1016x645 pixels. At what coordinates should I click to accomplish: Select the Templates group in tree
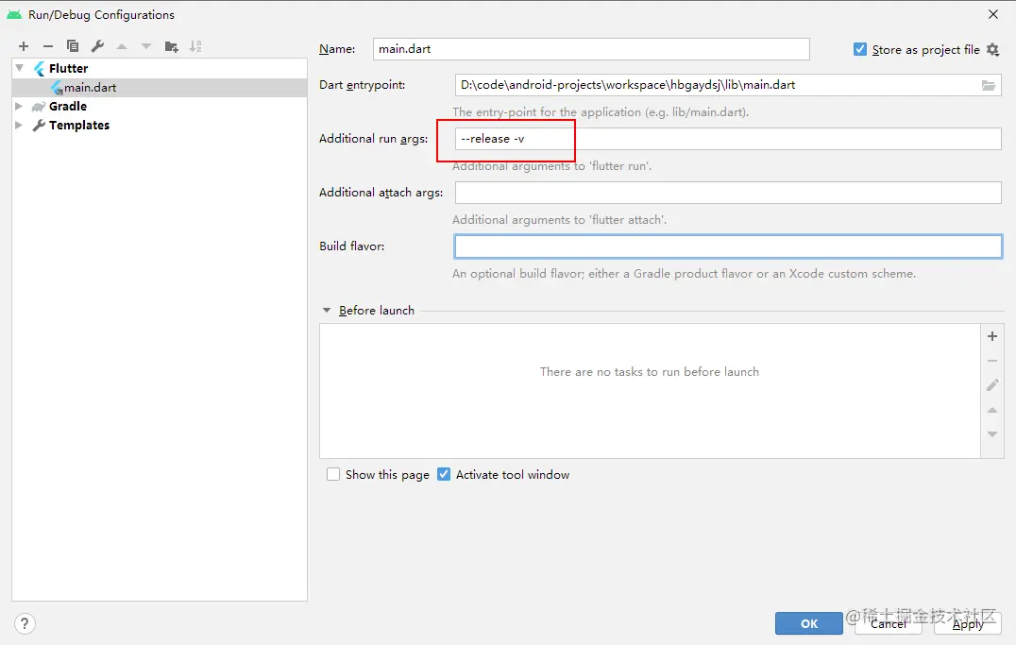[x=160, y=125]
